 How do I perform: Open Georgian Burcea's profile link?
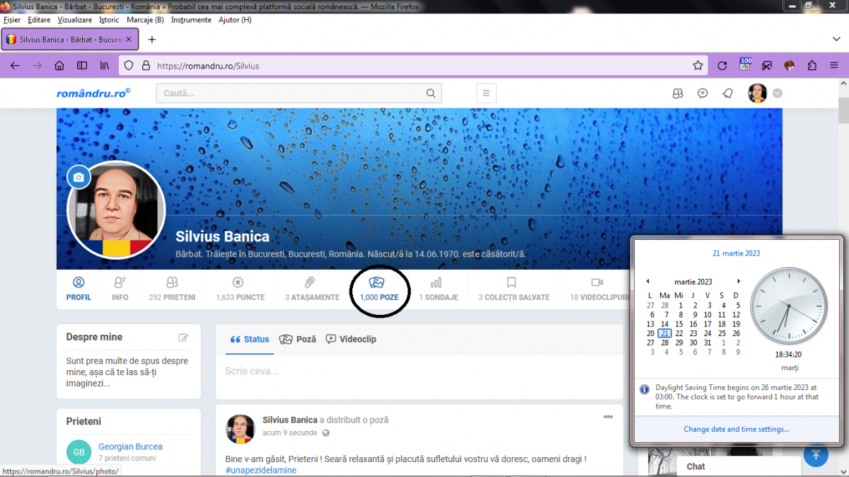(x=130, y=447)
